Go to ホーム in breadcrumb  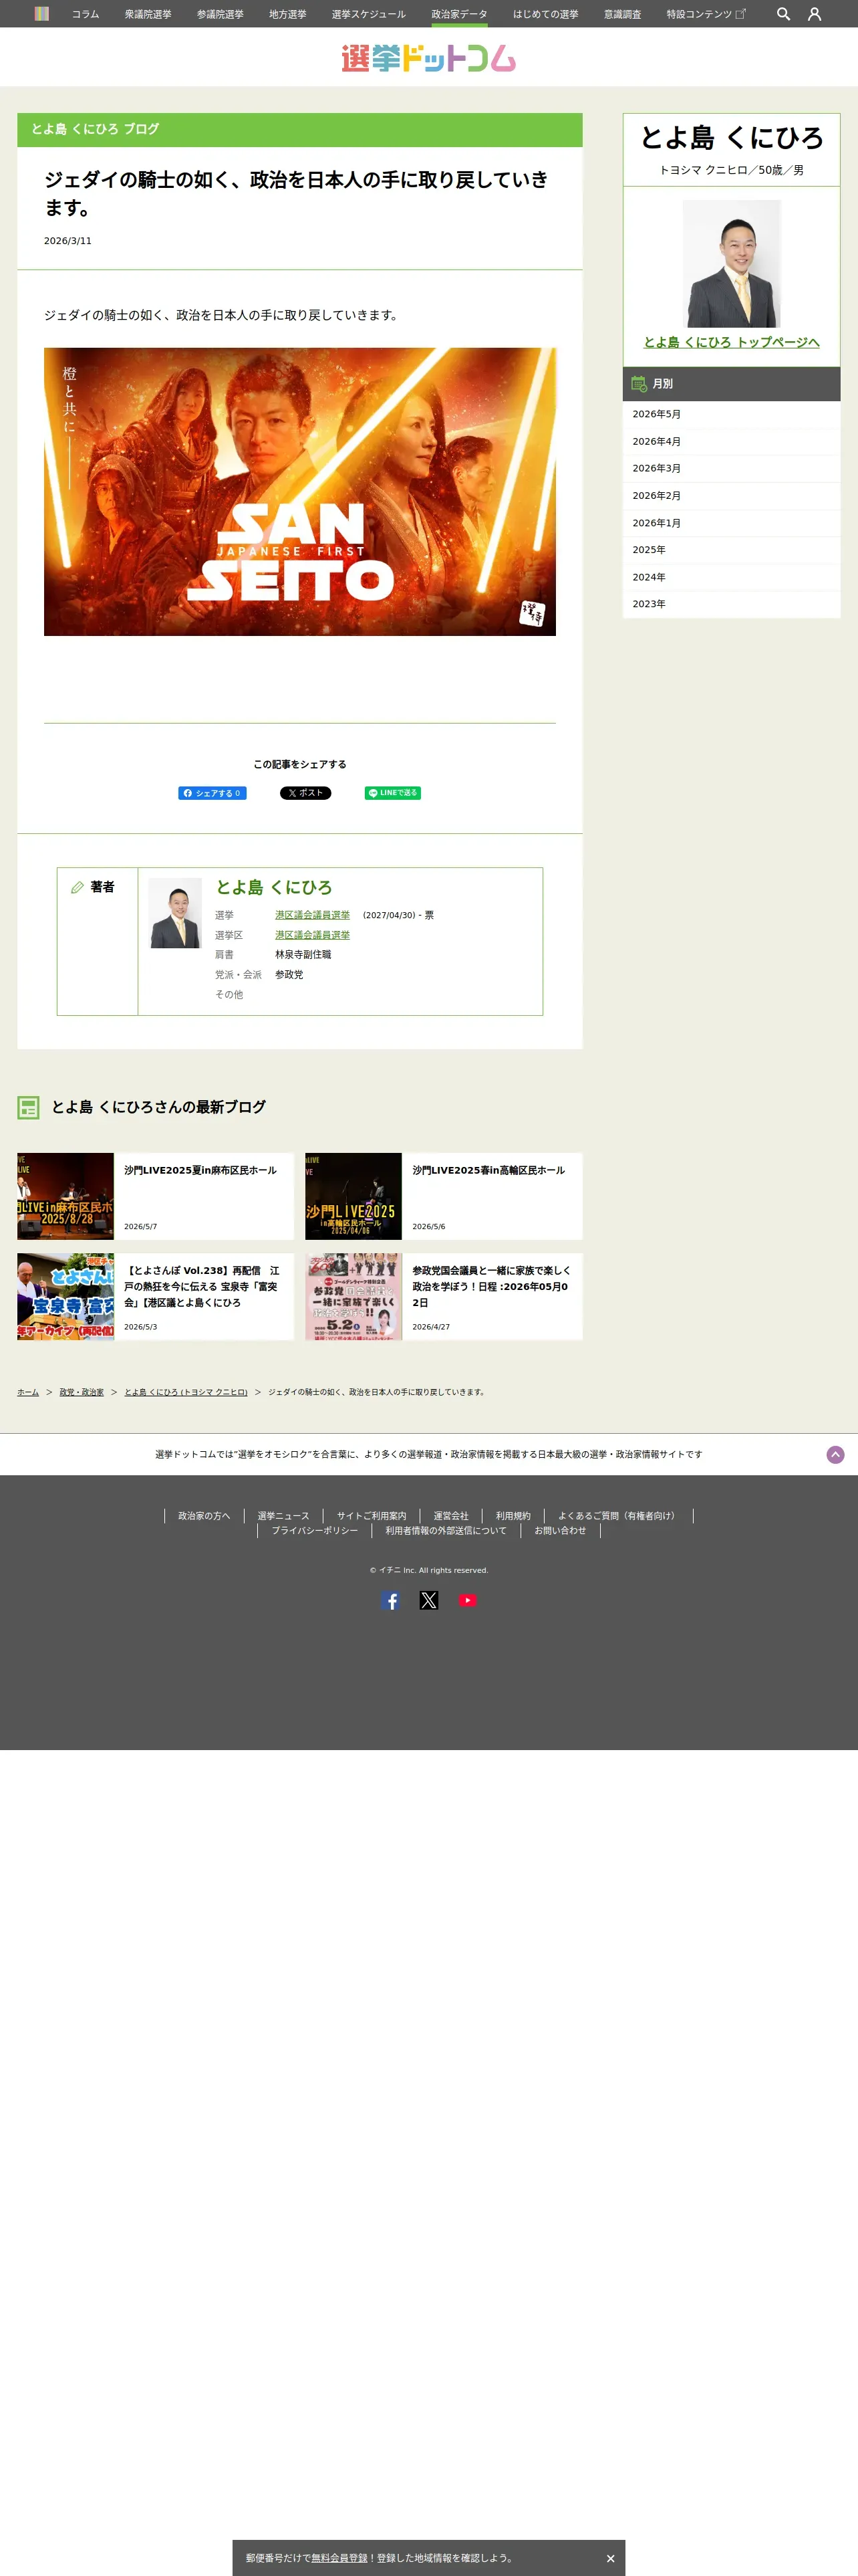[x=28, y=1392]
